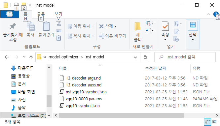Expand the nst_model breadcrumb separator arrow

(82, 57)
